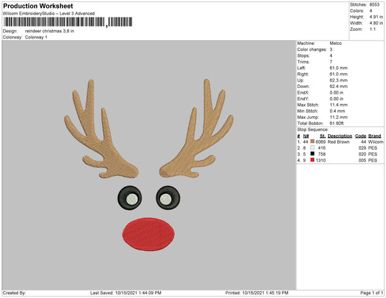The height and width of the screenshot is (298, 386).
Task: Click the stitch count '416' in row 2
Action: pyautogui.click(x=322, y=148)
